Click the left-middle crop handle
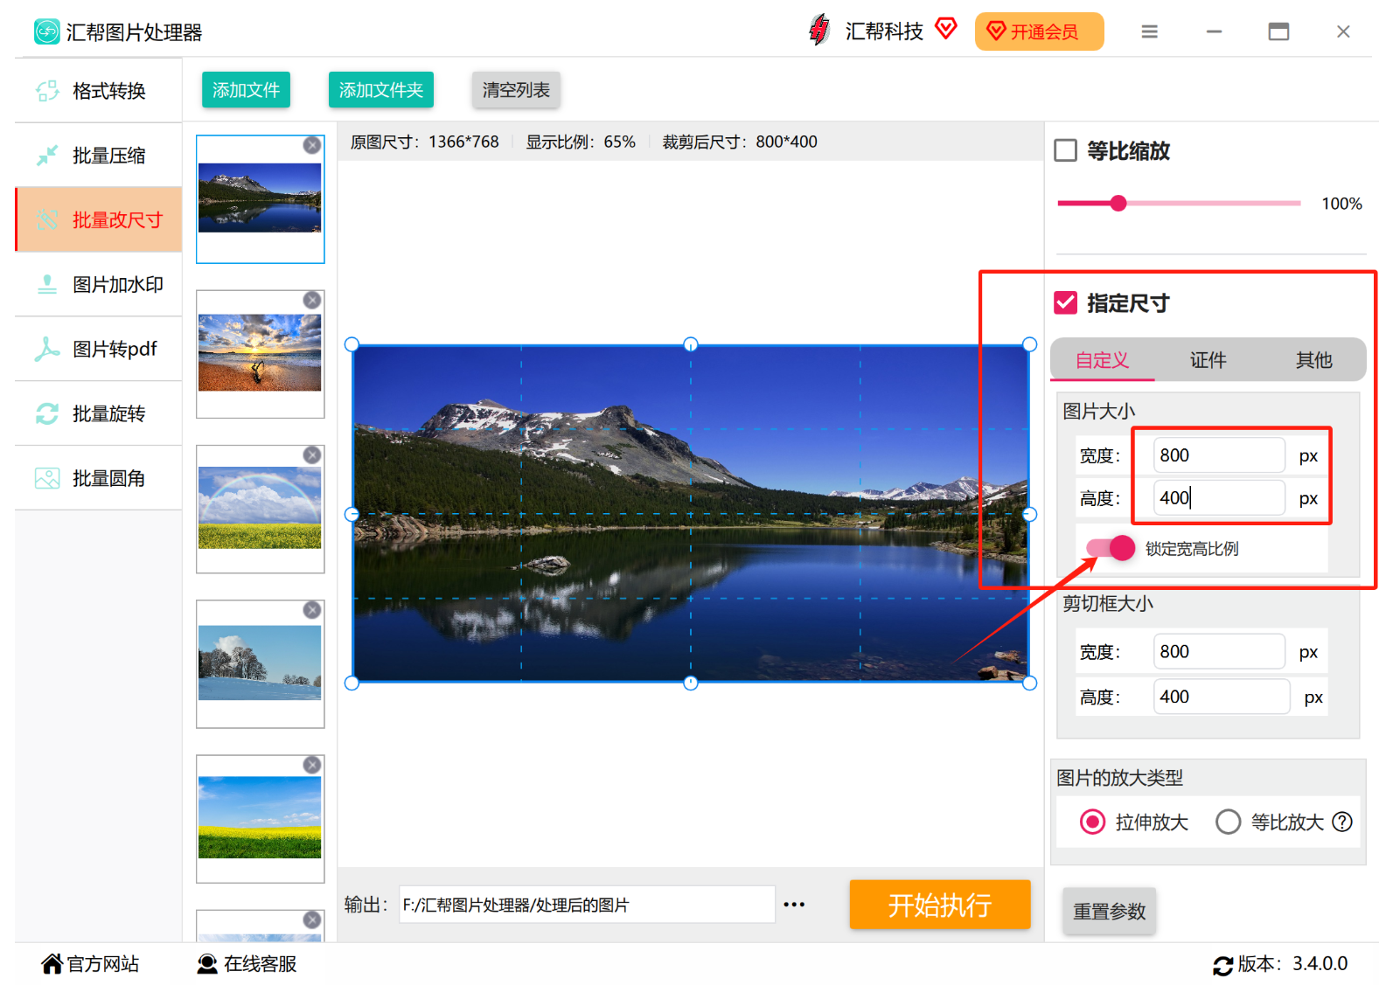The image size is (1393, 1006). click(x=352, y=514)
